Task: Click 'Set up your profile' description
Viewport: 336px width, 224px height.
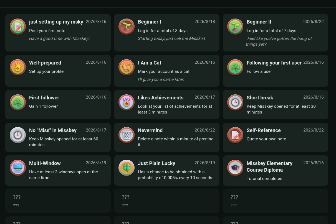Action: (x=46, y=71)
